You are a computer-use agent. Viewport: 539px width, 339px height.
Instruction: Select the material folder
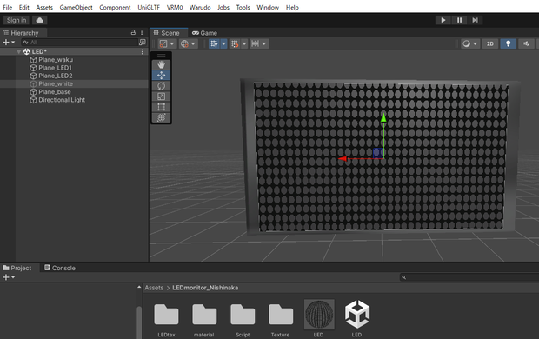pos(204,320)
